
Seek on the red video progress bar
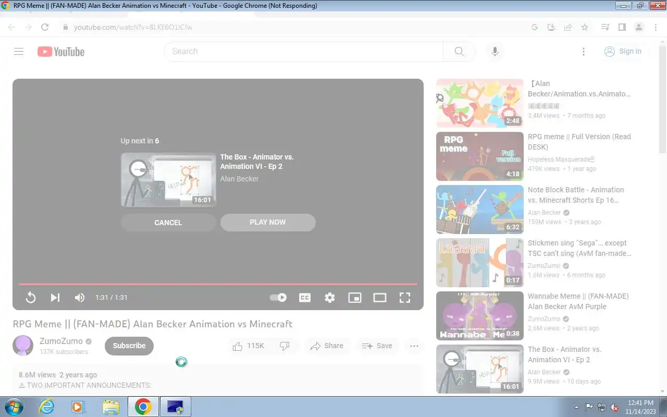(218, 284)
